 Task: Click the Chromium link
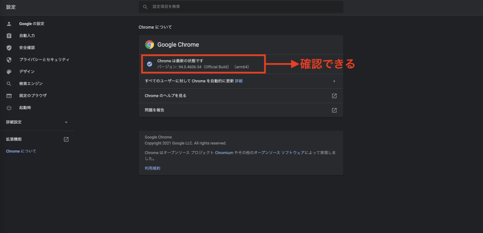tap(224, 153)
